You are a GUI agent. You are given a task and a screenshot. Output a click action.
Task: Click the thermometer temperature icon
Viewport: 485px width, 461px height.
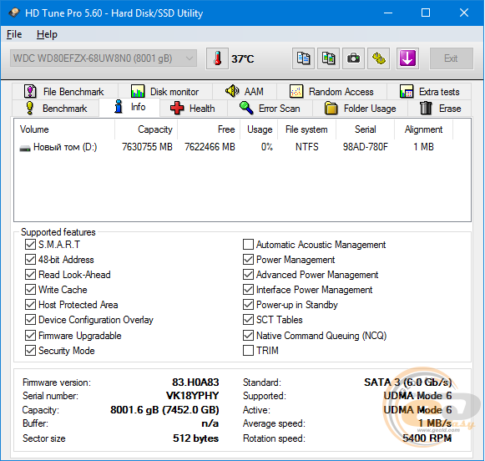tap(217, 58)
